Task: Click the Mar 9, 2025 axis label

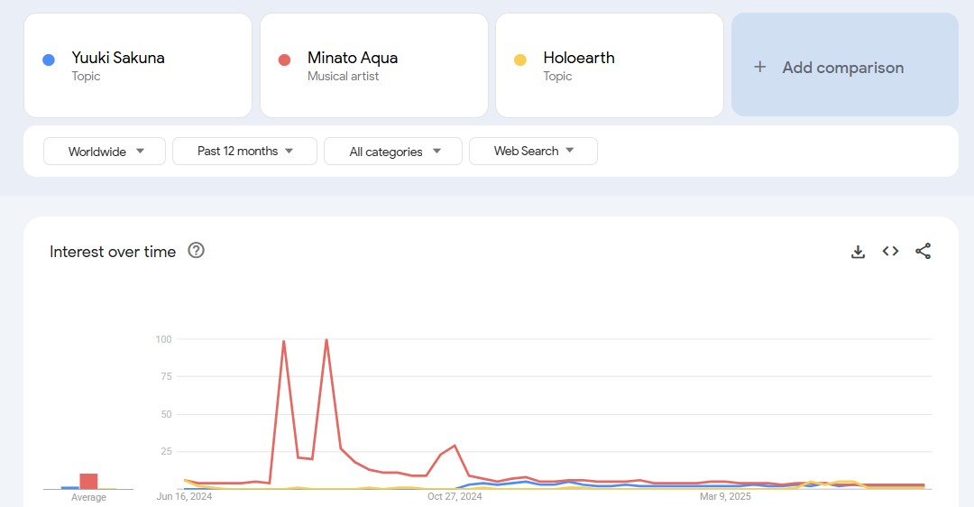Action: point(725,496)
